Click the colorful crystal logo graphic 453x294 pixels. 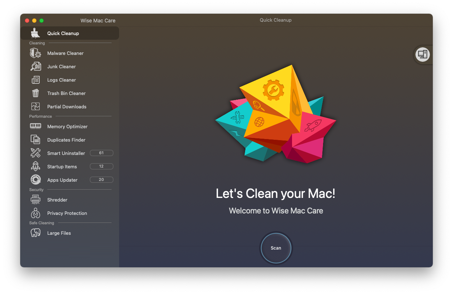click(x=276, y=114)
